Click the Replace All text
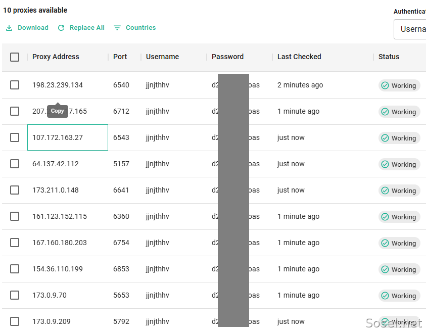 [x=87, y=28]
